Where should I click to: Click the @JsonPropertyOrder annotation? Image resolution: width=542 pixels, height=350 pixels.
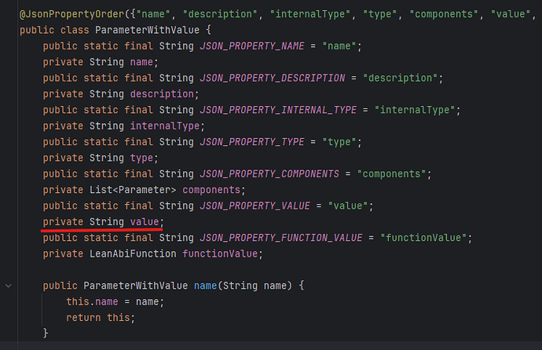click(72, 14)
